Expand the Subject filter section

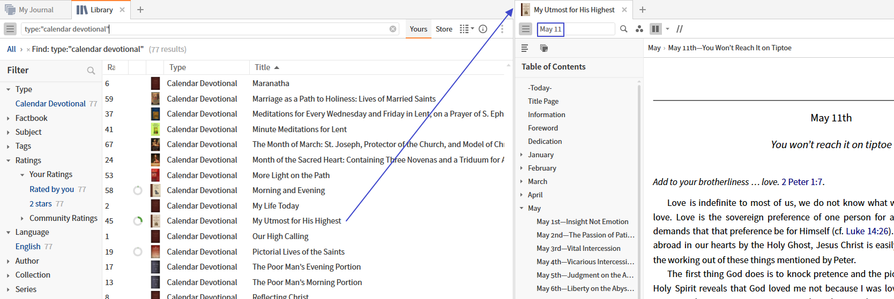click(8, 132)
